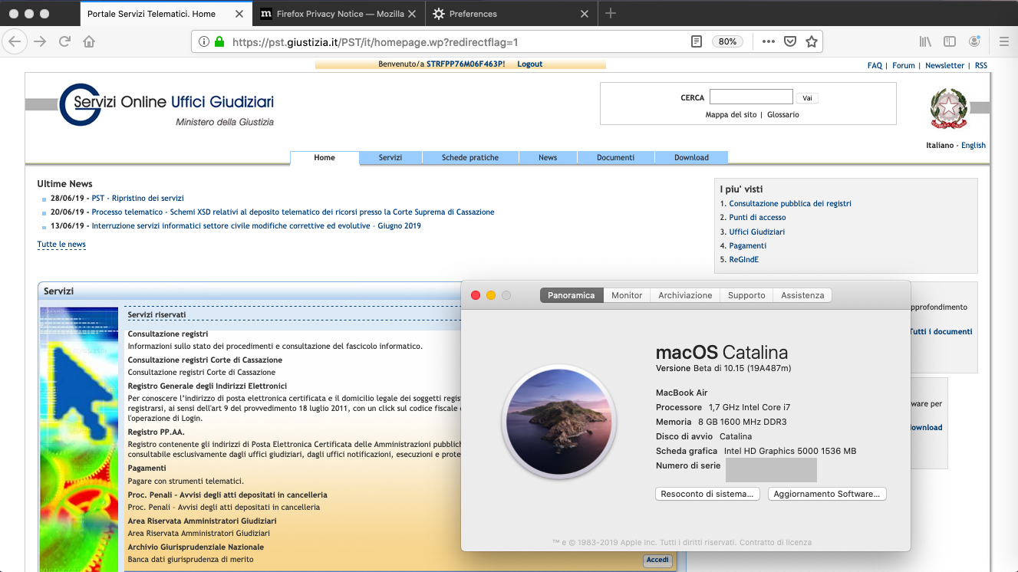Screen dimensions: 1018x572
Task: Open Uffici Giudiziari most-viewed link
Action: tap(756, 232)
